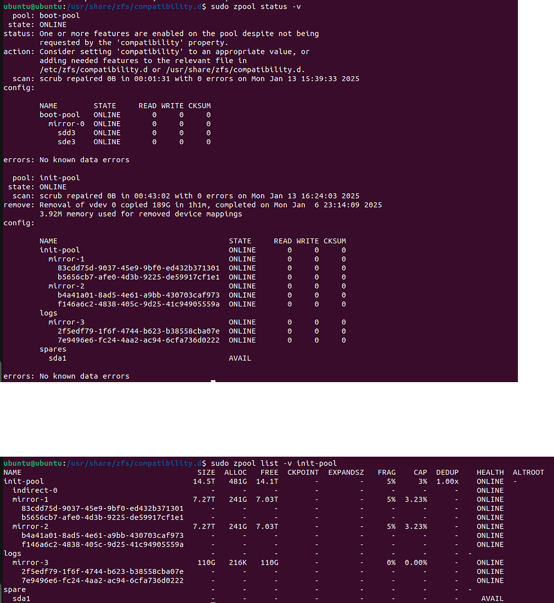Click the sdd3 device entry
The image size is (554, 603).
click(x=66, y=133)
